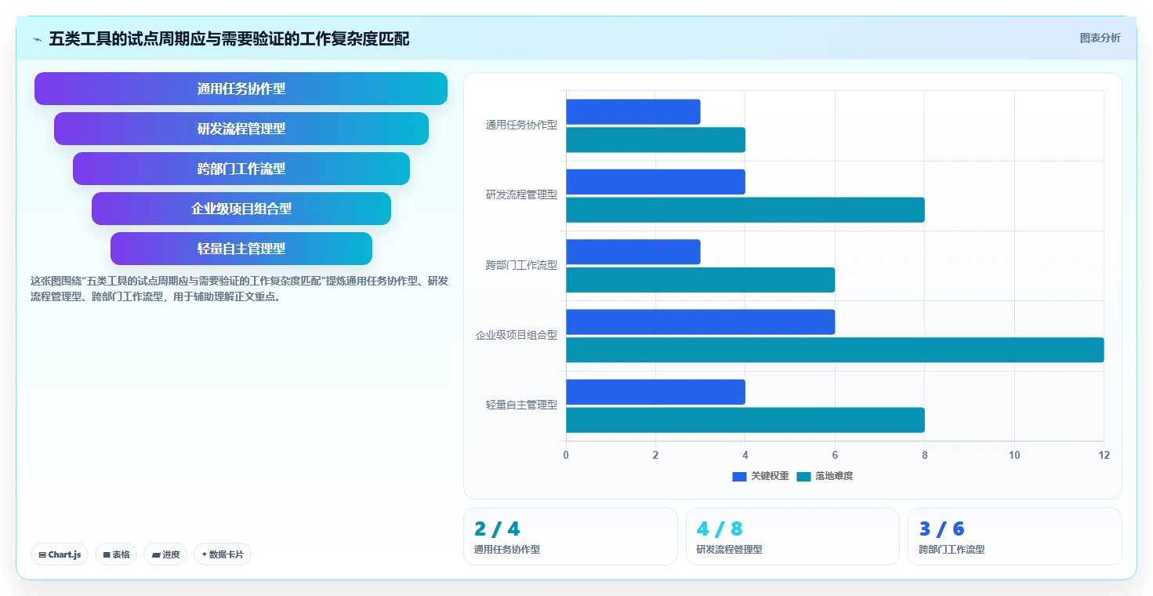Select the 研发流程管理型 funnel bar

[241, 129]
